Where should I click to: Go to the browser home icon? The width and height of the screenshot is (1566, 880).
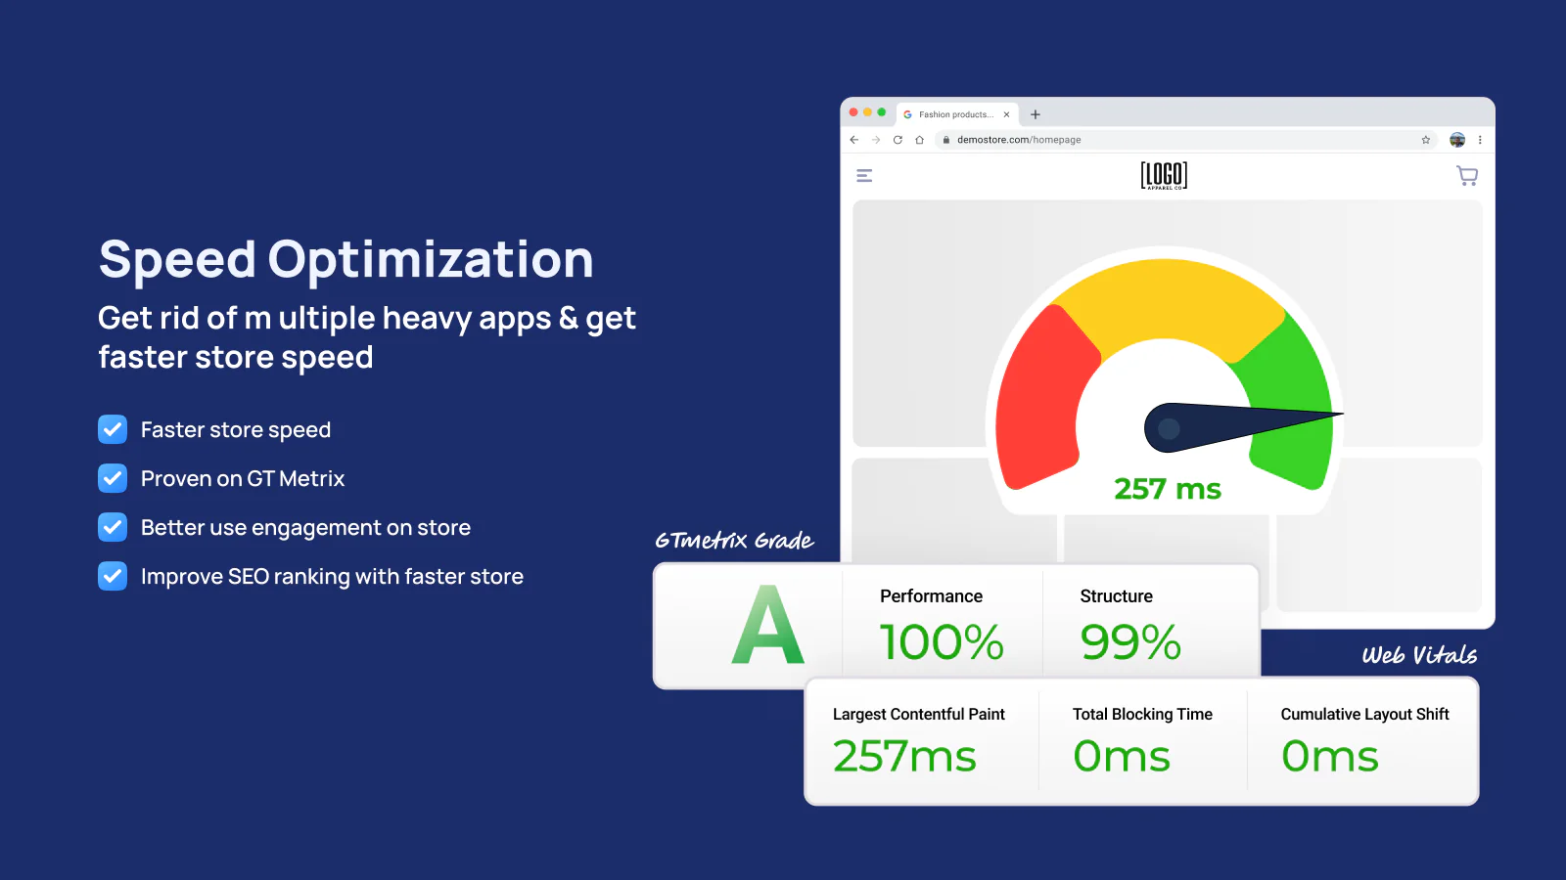pyautogui.click(x=919, y=140)
